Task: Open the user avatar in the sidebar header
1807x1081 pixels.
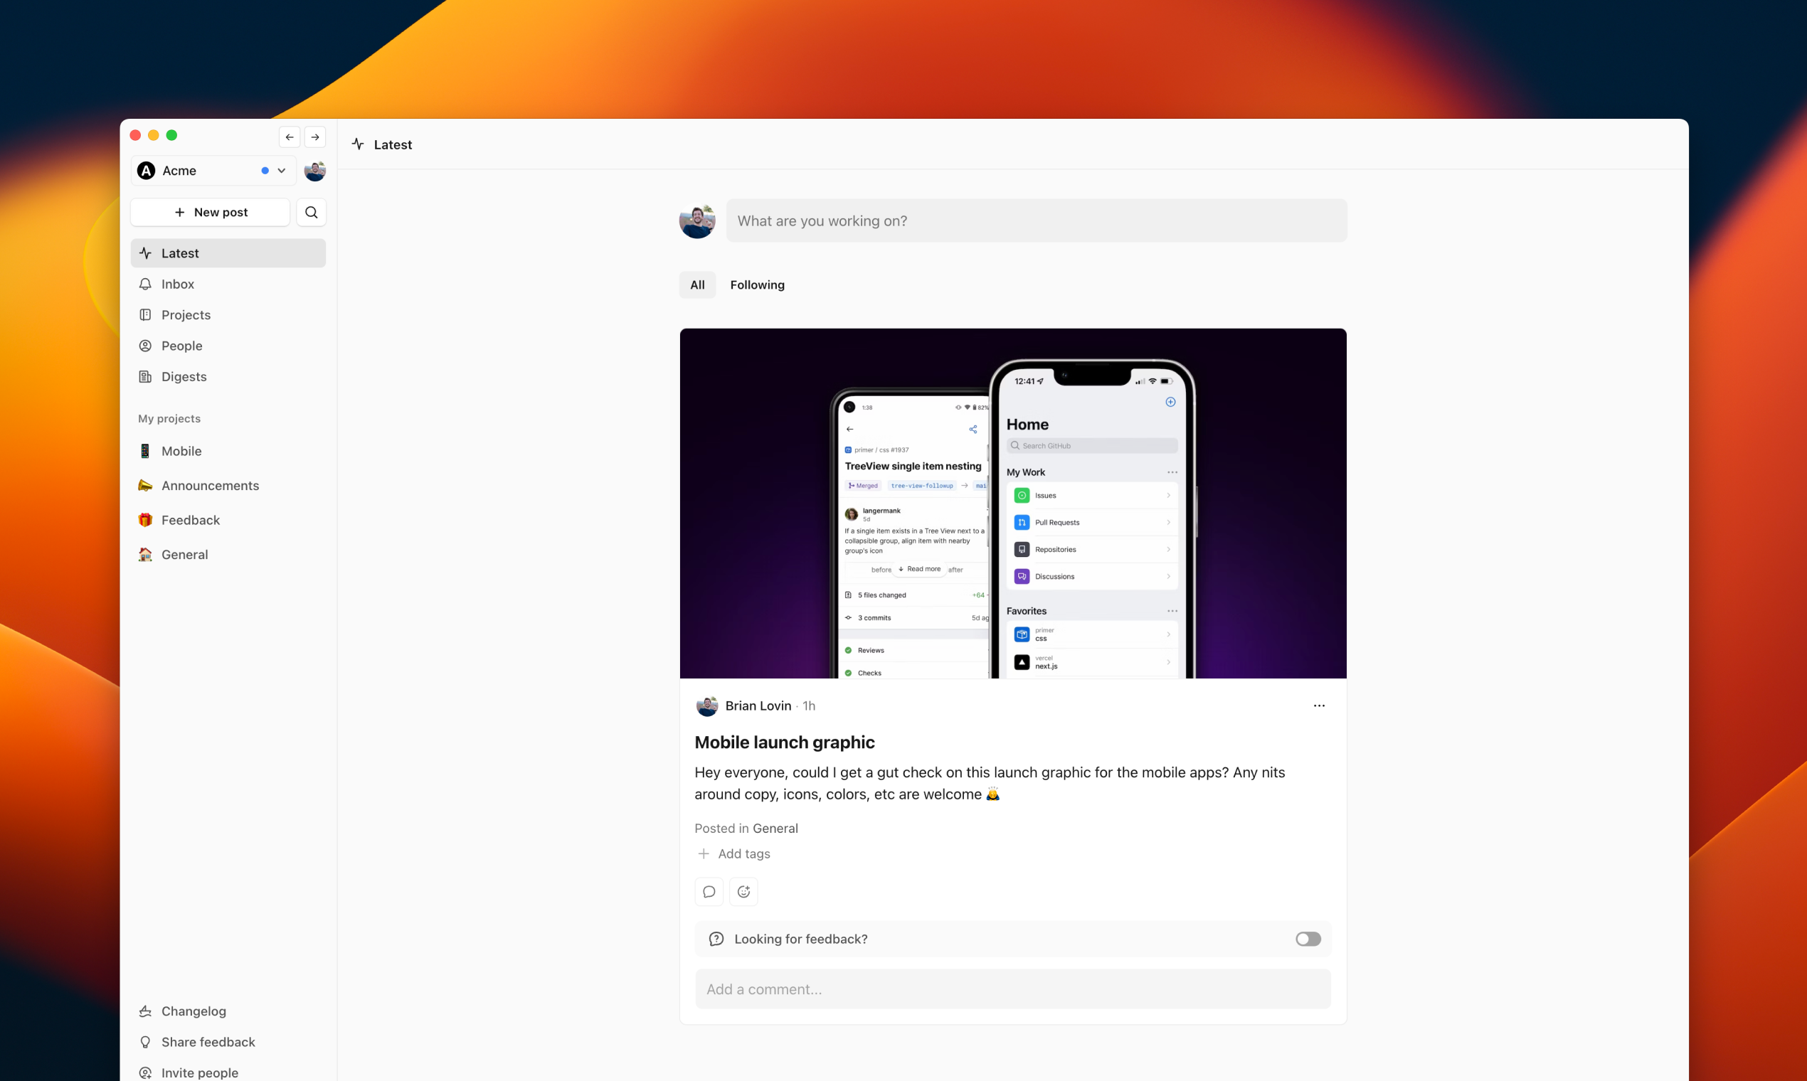Action: click(314, 171)
